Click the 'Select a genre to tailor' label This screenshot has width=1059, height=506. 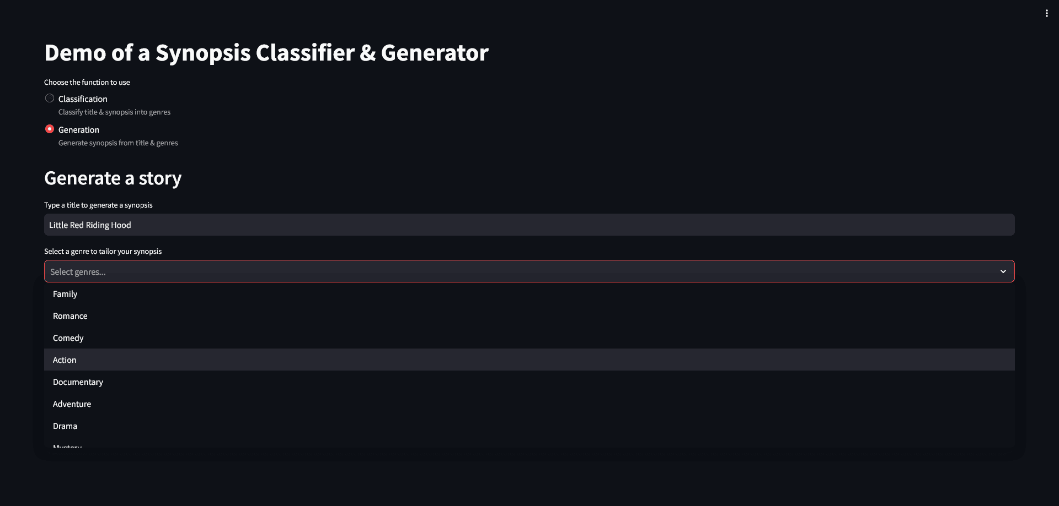[x=103, y=252]
